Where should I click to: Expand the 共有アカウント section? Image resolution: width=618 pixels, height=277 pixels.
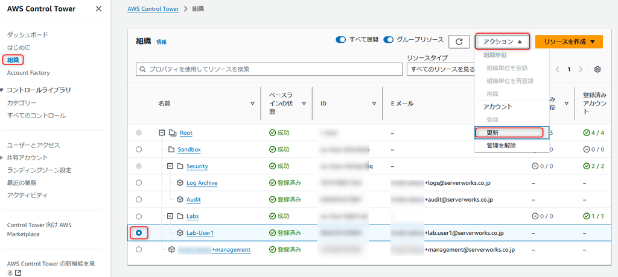pyautogui.click(x=3, y=158)
